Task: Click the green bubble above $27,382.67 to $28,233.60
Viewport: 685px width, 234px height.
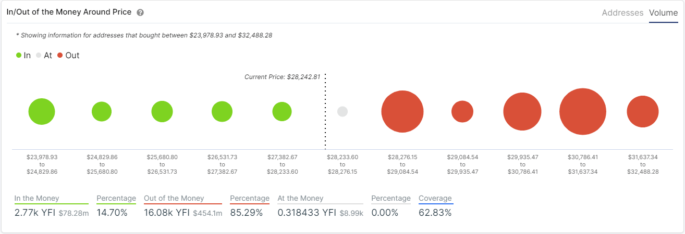Action: [x=282, y=111]
